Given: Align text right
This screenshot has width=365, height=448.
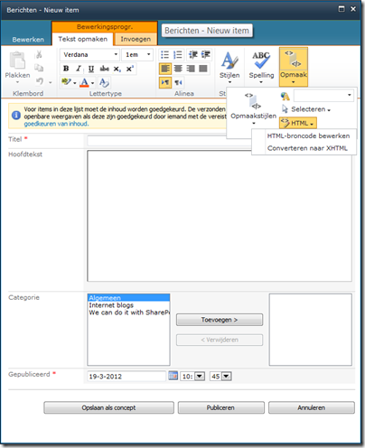Looking at the screenshot, I should click(191, 69).
